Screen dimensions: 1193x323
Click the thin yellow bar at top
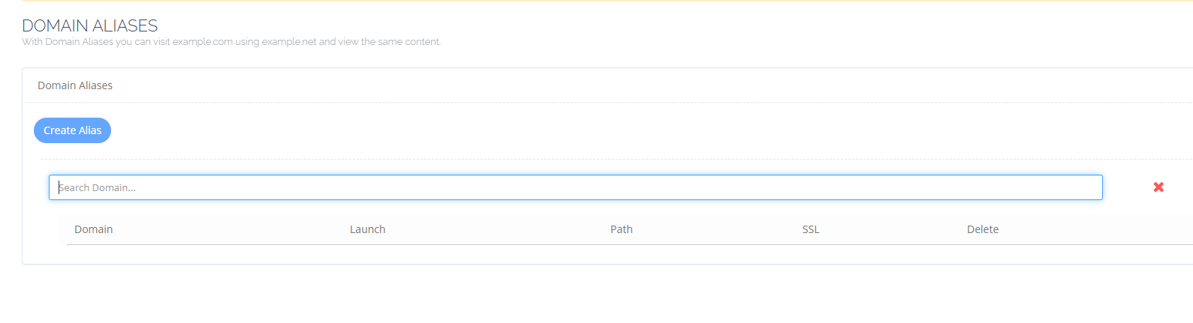tap(601, 1)
